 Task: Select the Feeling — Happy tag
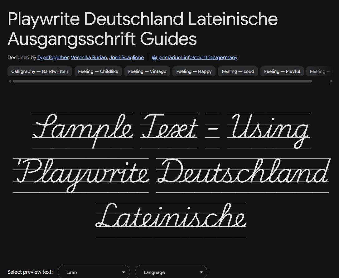(x=194, y=71)
